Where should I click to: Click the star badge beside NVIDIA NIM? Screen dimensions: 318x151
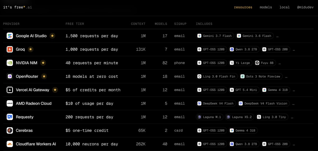43,63
